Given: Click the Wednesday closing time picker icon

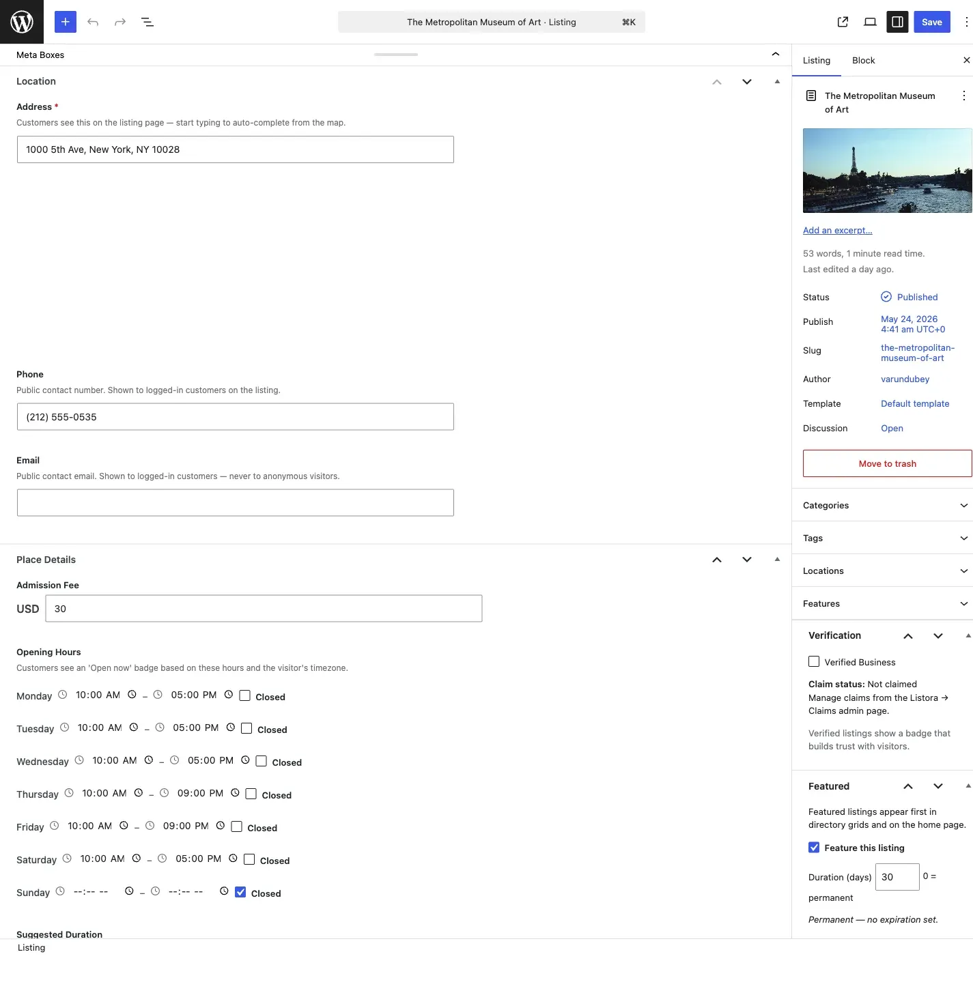Looking at the screenshot, I should (245, 760).
